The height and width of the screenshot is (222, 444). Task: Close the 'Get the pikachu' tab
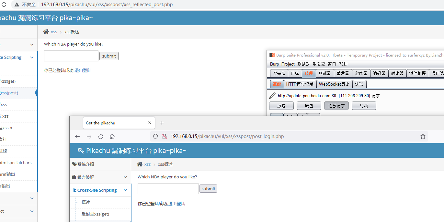[150, 123]
